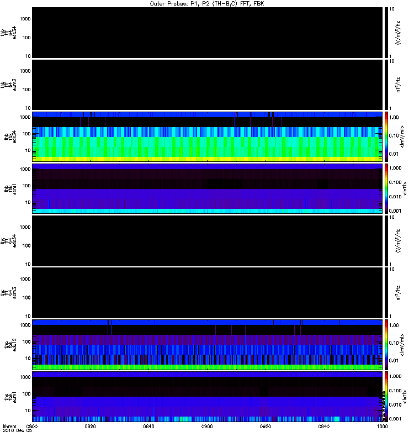The width and height of the screenshot is (414, 442).
Task: Click the black color bar beside thb fff edc34
Action: pos(386,33)
